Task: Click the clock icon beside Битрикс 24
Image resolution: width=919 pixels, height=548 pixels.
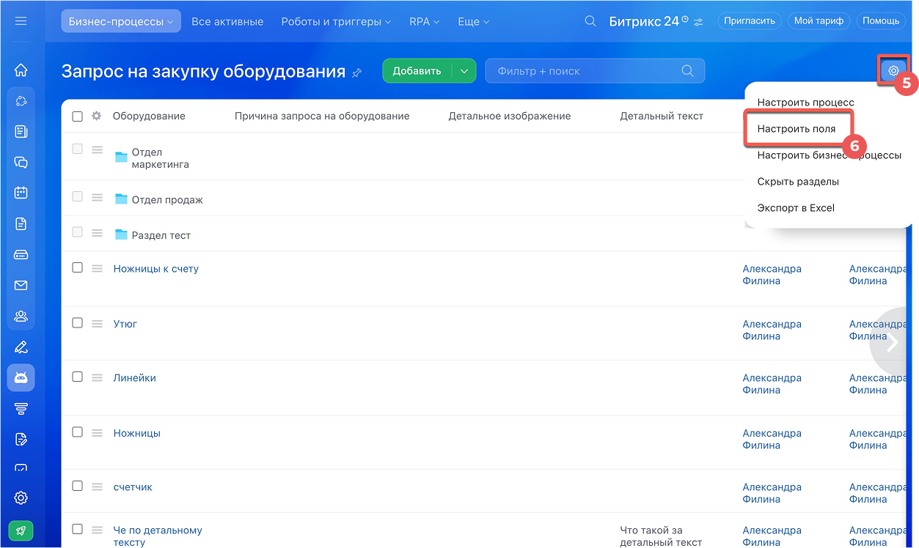Action: [685, 19]
